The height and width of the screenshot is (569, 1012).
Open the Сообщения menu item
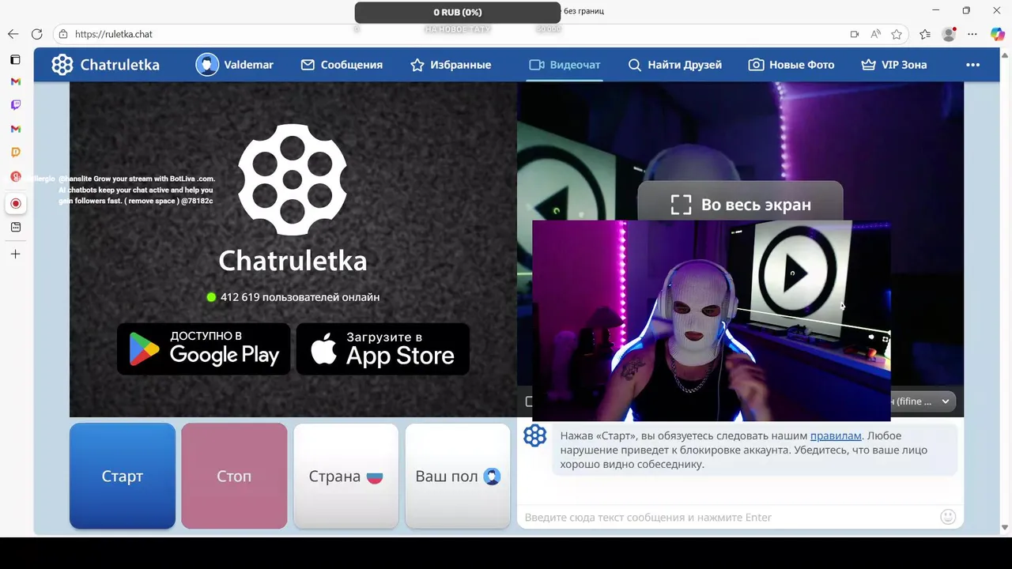(342, 65)
